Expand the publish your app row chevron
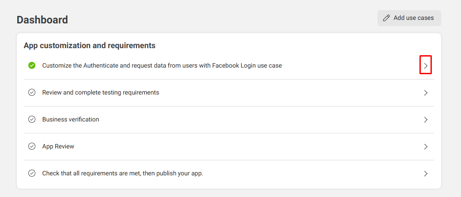 coord(426,174)
